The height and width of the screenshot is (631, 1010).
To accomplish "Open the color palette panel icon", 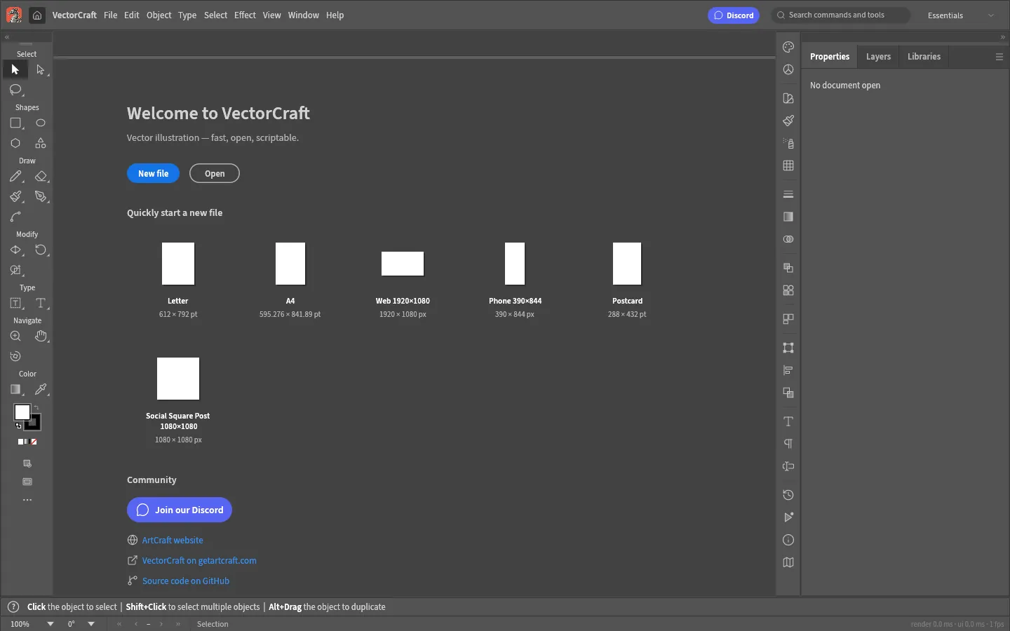I will pos(788,47).
